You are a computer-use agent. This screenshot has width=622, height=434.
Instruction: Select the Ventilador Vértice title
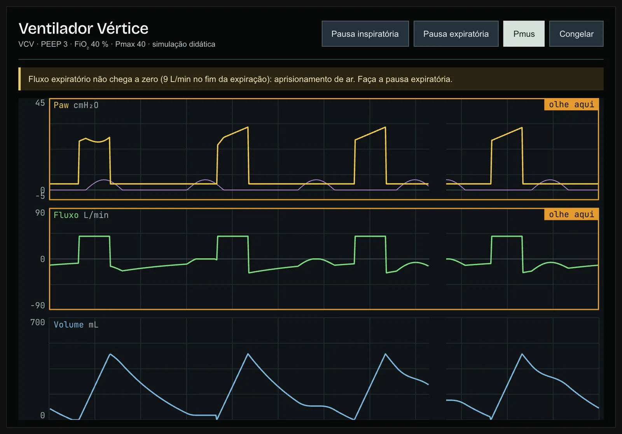84,28
